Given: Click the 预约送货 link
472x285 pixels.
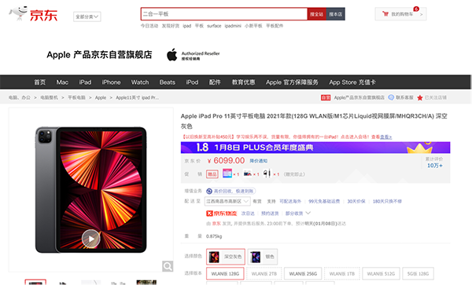Looking at the screenshot, I should pyautogui.click(x=270, y=214).
